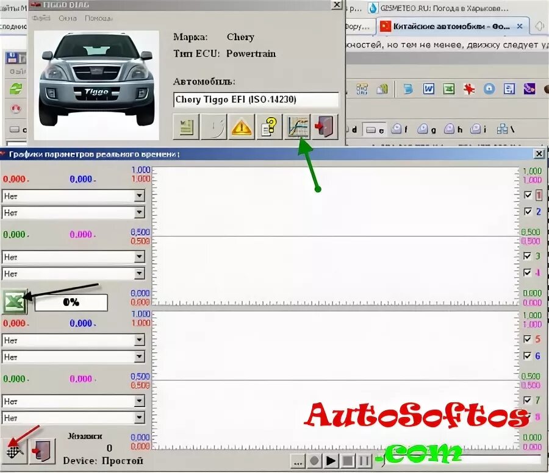Click the 'Powertrain' ECU type text

click(251, 54)
